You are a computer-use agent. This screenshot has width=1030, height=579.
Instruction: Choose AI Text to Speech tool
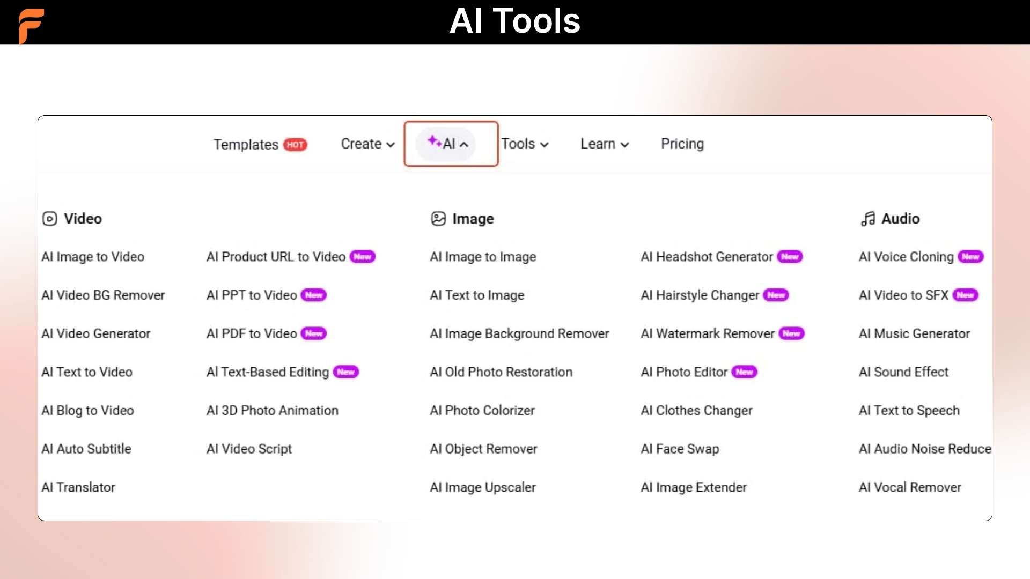pos(909,410)
